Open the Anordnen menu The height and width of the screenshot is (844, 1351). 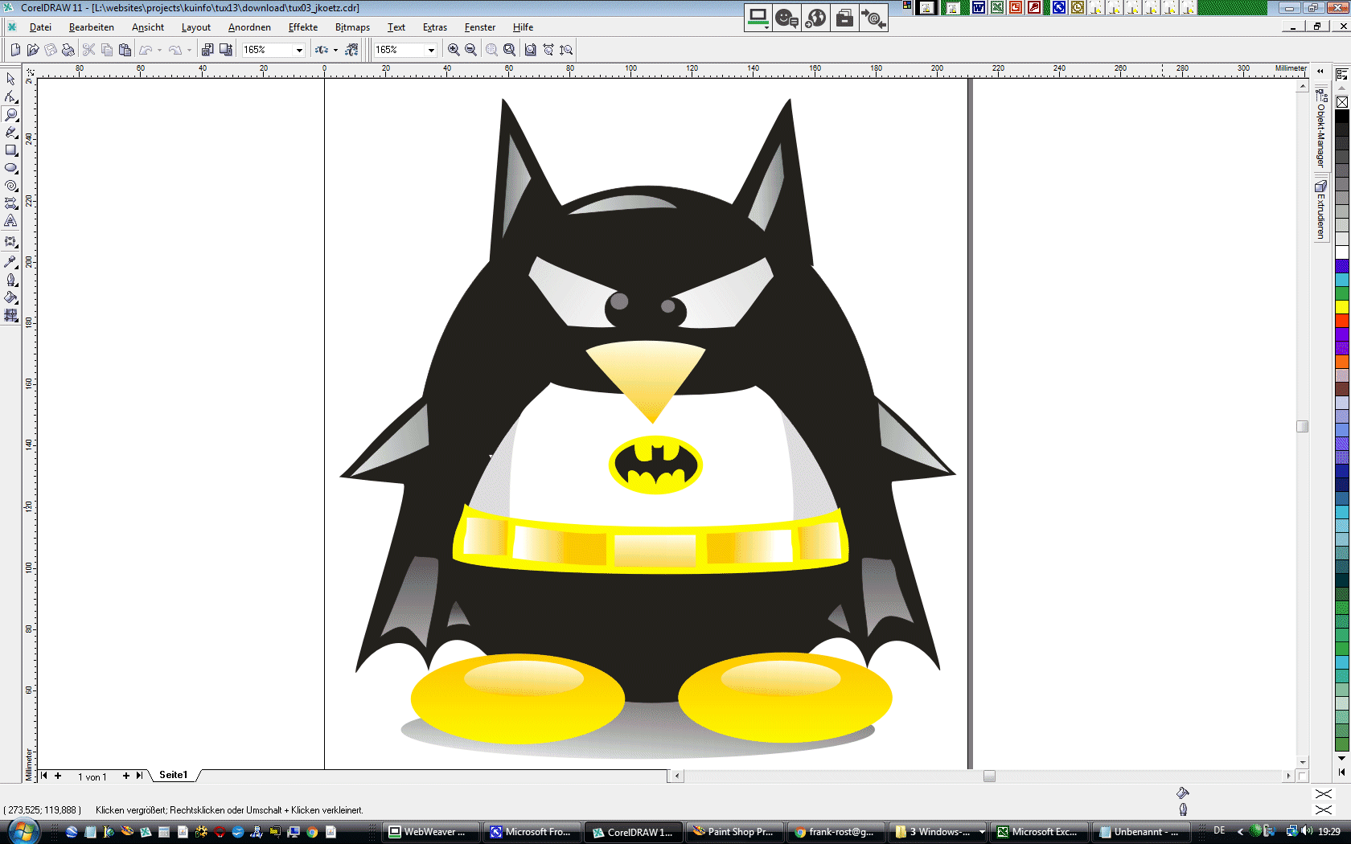click(249, 27)
